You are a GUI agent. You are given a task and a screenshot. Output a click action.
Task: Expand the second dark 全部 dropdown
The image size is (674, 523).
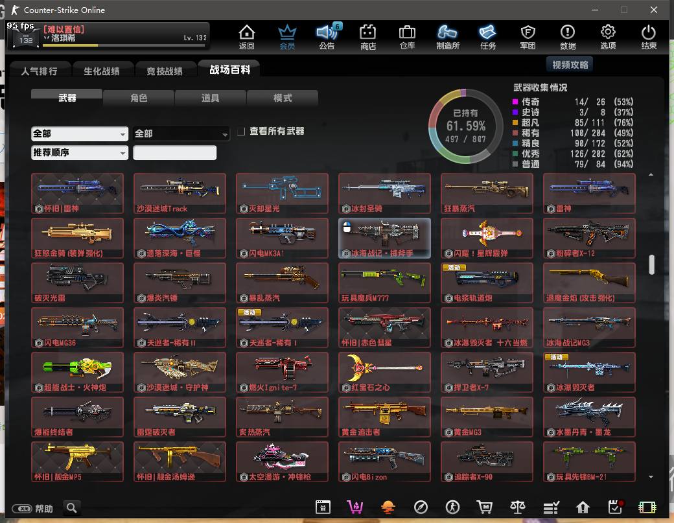point(181,134)
